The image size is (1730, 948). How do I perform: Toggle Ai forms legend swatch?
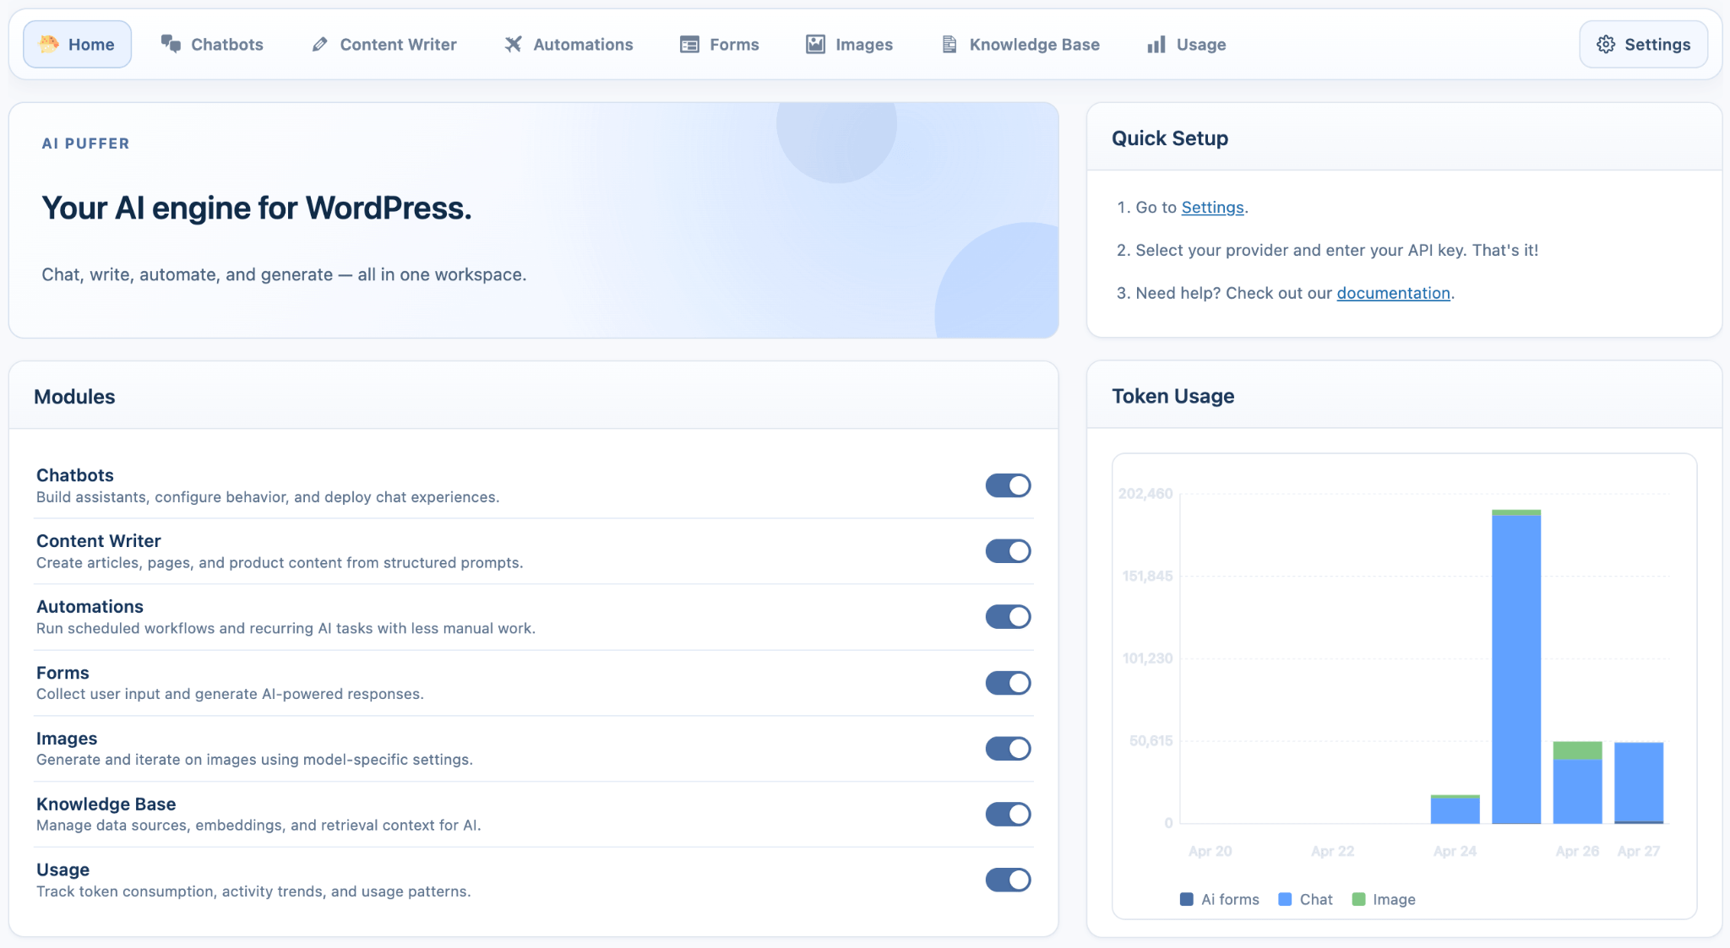1186,899
